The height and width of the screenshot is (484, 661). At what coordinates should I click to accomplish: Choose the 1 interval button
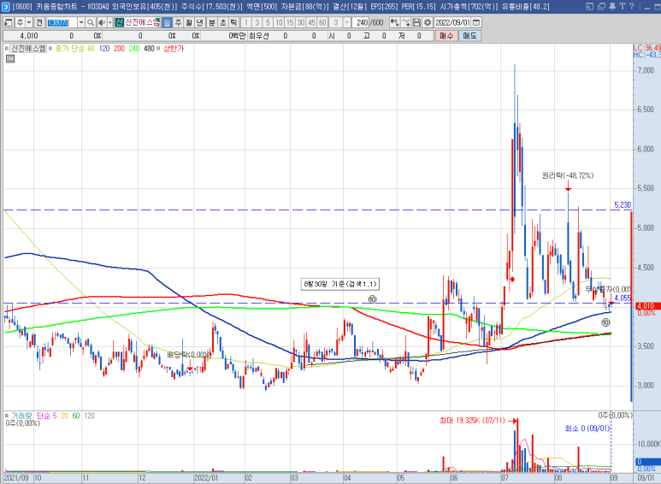(245, 23)
